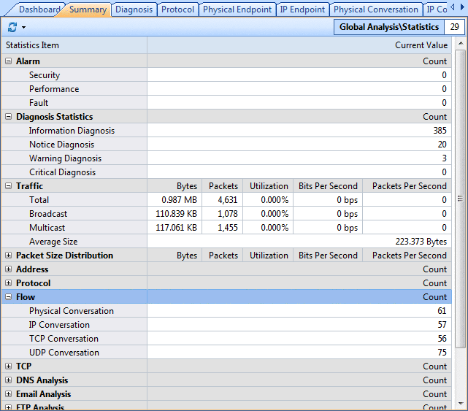Click the 4,631 total packets cell
The image size is (468, 411).
223,200
